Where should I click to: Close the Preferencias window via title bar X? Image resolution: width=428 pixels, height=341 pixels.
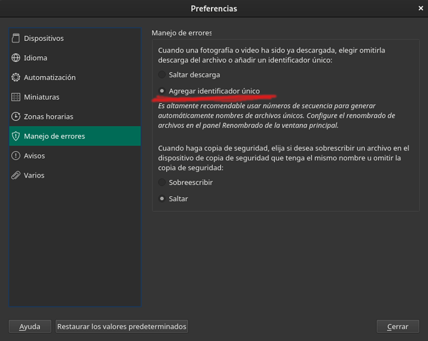[x=421, y=9]
